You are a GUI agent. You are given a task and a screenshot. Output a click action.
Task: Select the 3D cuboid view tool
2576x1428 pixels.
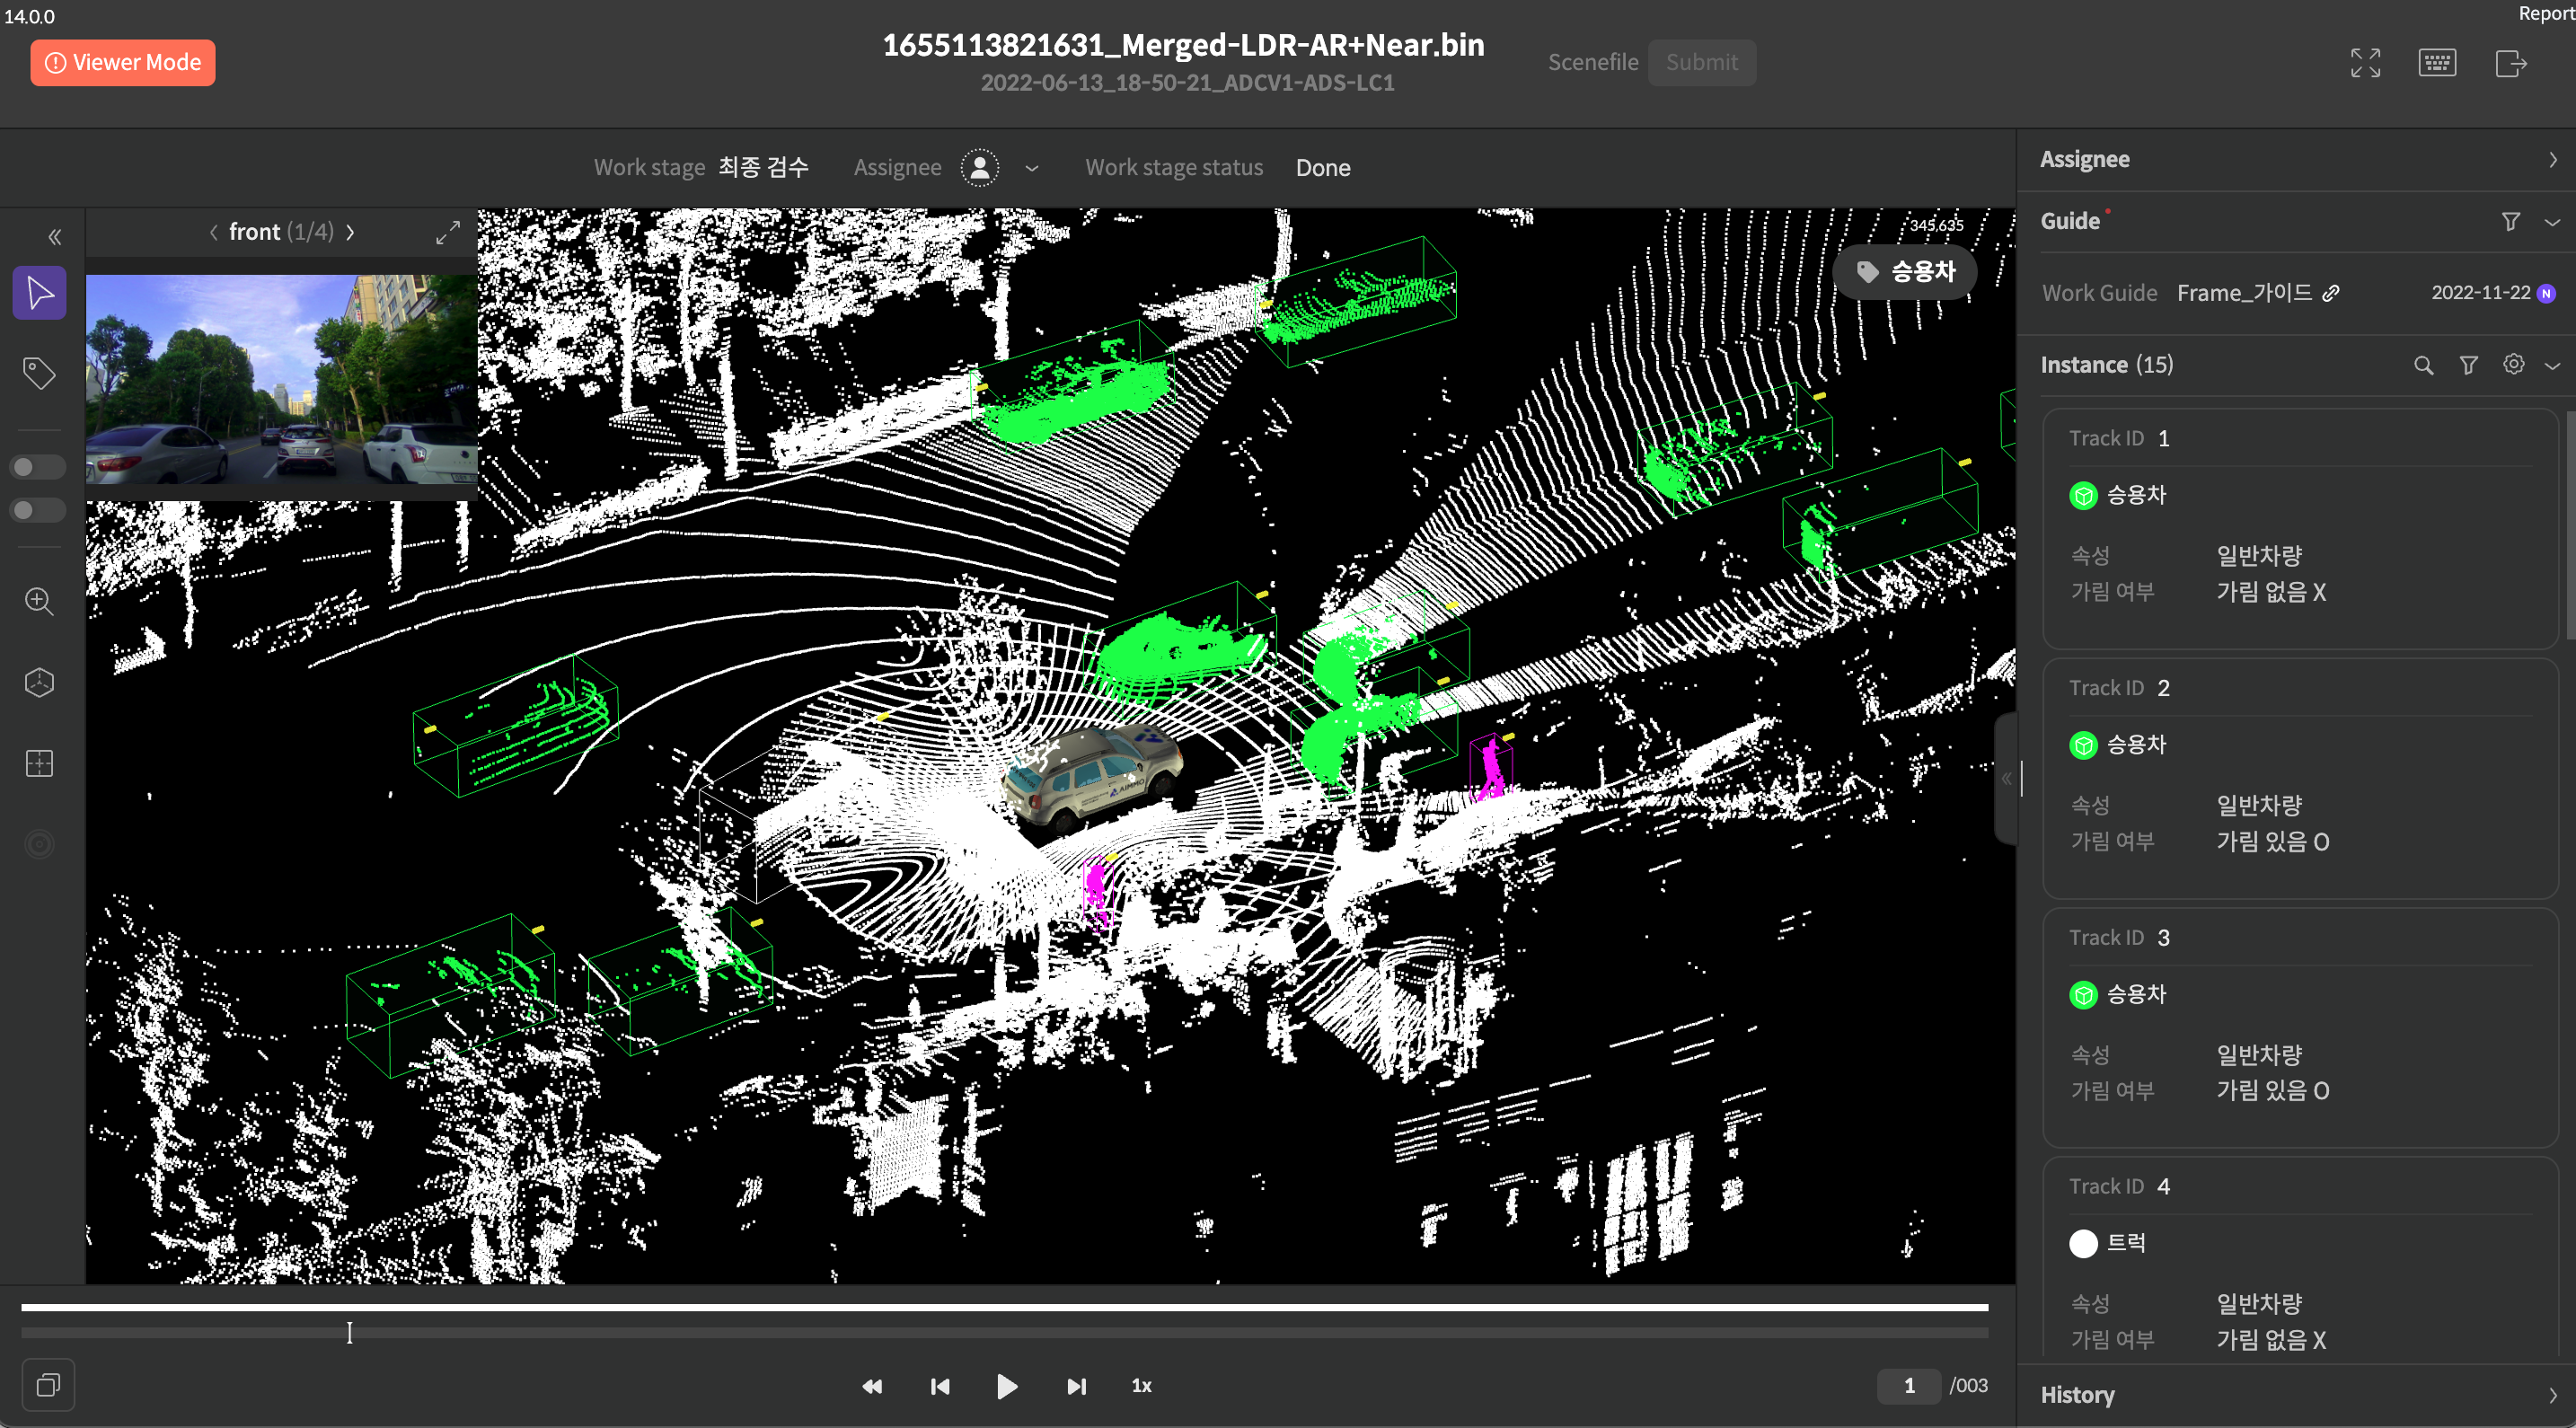39,682
